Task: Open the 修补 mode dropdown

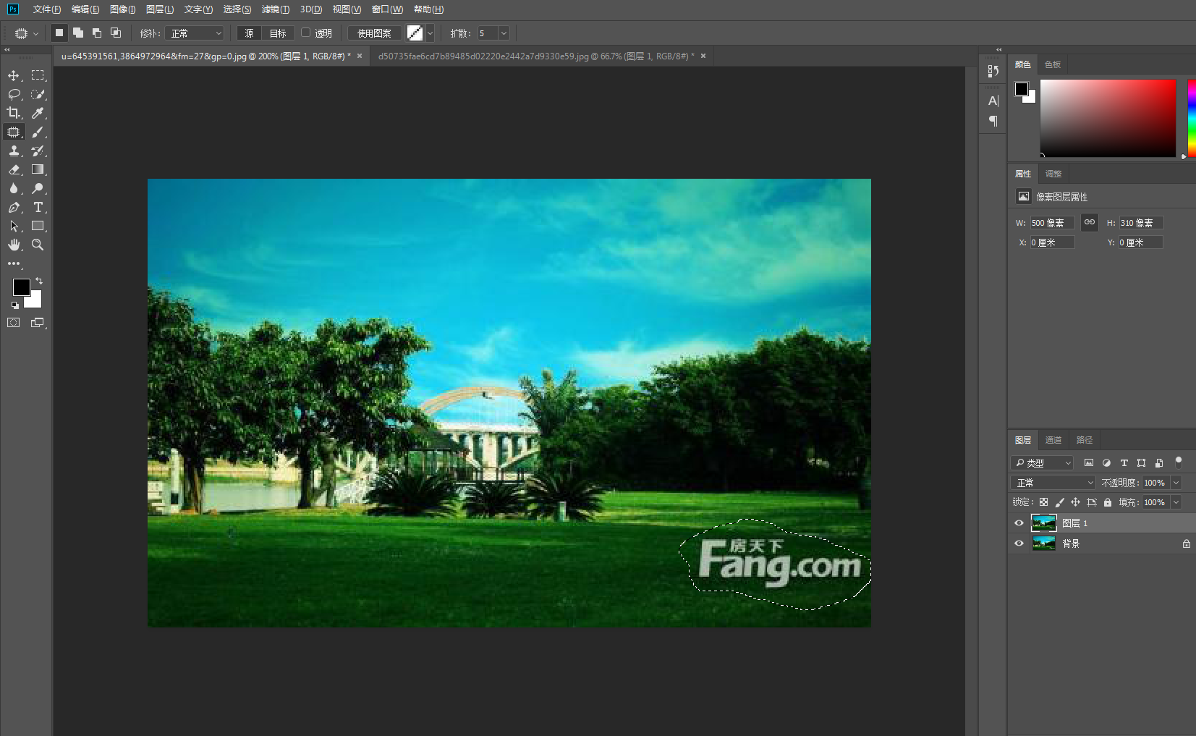Action: [x=194, y=33]
